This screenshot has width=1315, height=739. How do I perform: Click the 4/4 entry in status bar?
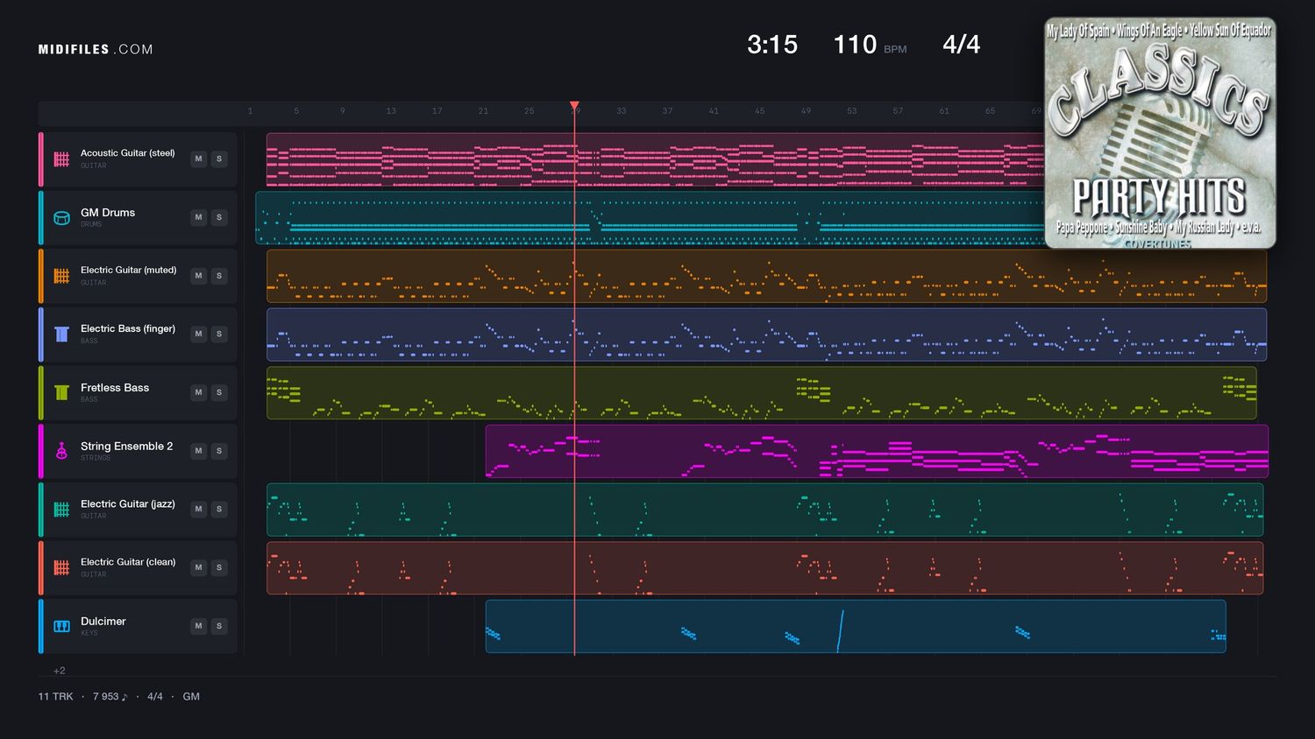click(x=155, y=697)
